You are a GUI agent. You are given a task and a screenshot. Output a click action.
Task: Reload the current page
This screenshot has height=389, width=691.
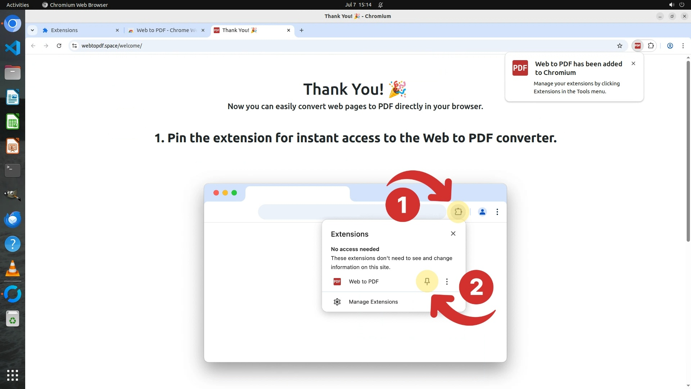[59, 46]
